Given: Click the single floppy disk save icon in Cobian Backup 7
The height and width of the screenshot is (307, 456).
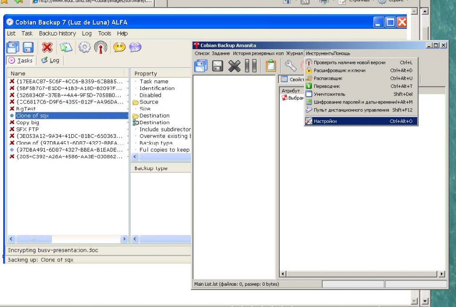Looking at the screenshot, I should tap(28, 47).
